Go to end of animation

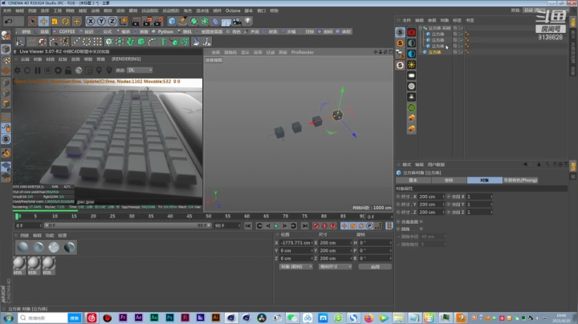pyautogui.click(x=304, y=225)
